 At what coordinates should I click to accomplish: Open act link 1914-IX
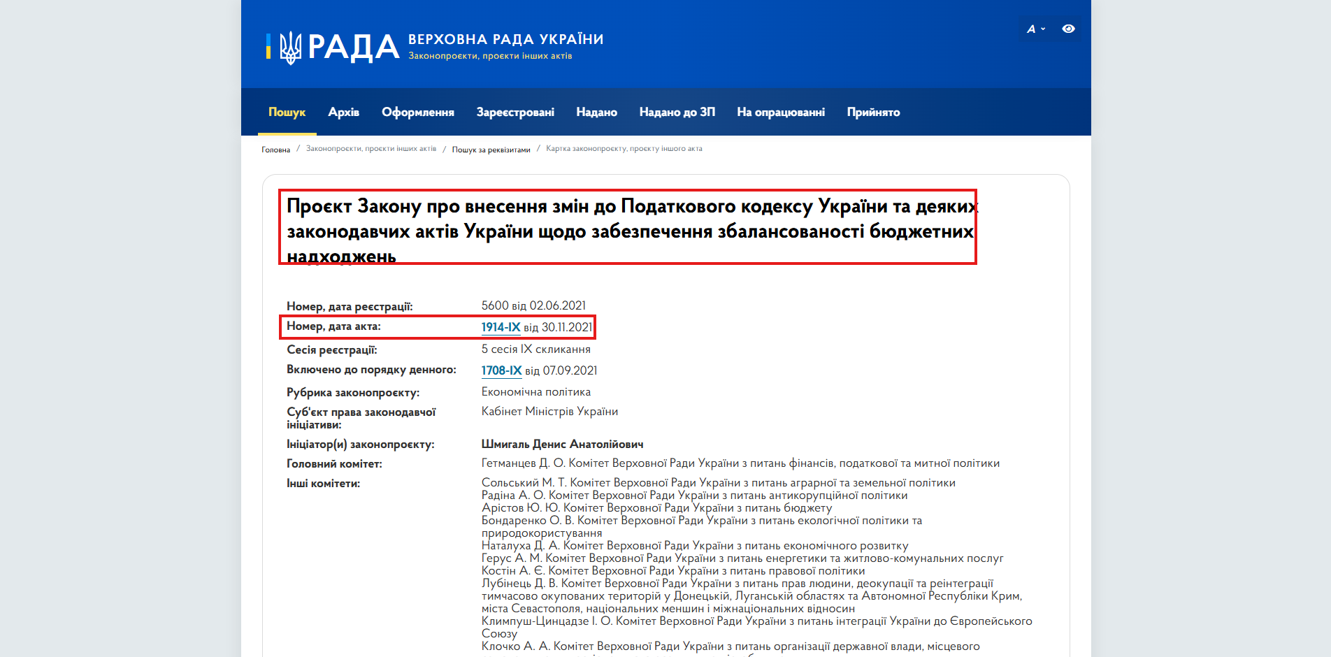(501, 327)
